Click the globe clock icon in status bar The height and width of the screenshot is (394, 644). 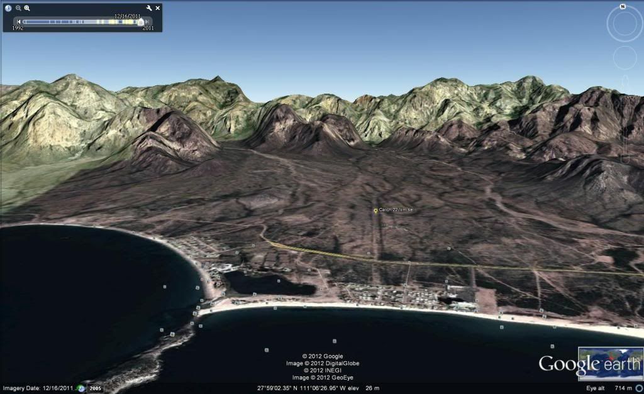point(81,388)
